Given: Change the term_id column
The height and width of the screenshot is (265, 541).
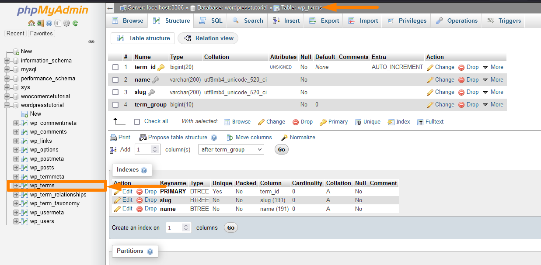Looking at the screenshot, I should [x=440, y=67].
